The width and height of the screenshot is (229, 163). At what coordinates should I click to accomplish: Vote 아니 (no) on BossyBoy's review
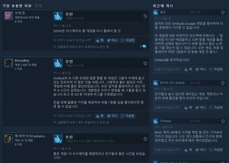(112, 116)
